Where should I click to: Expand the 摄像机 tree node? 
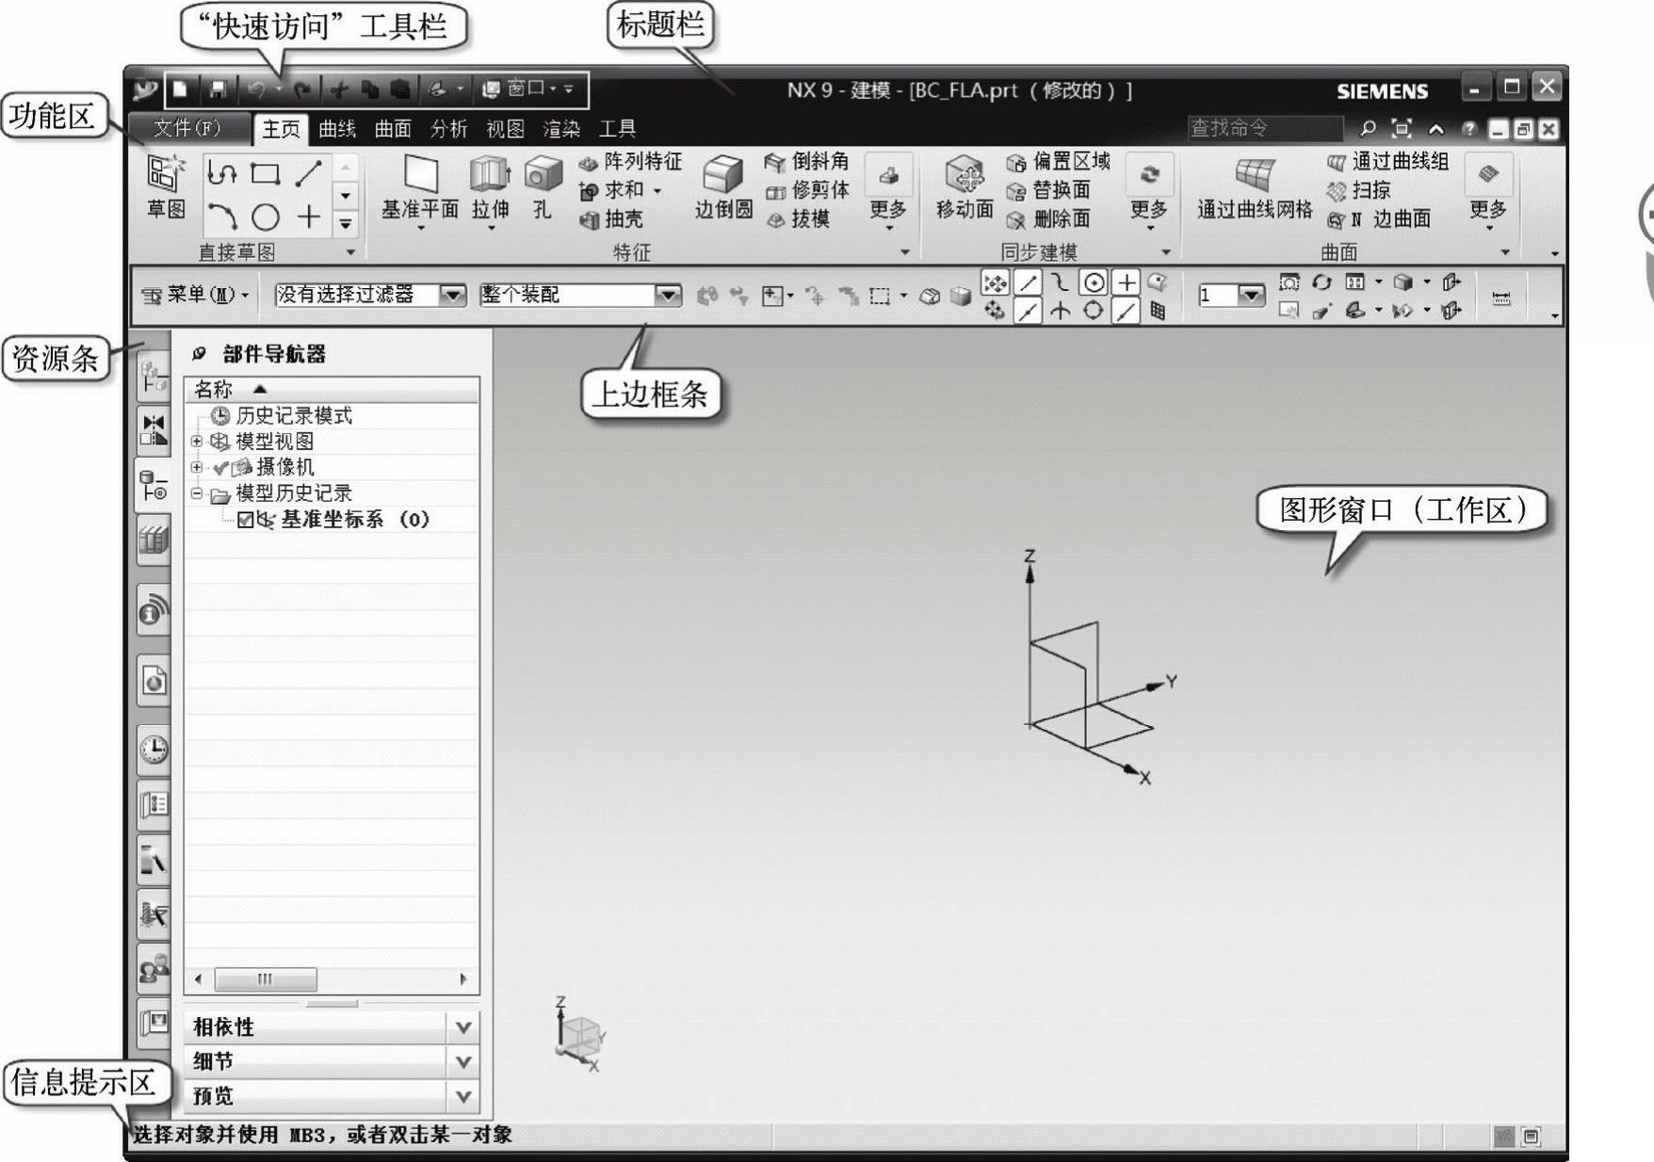point(196,466)
